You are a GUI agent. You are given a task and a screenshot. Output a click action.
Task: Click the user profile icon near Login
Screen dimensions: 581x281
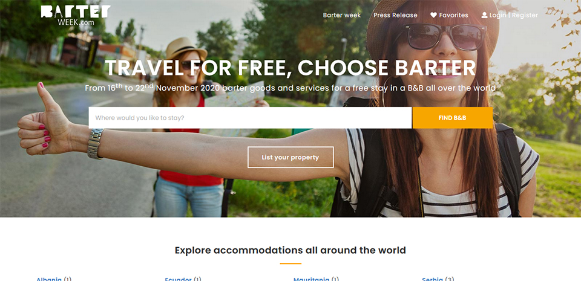click(484, 15)
